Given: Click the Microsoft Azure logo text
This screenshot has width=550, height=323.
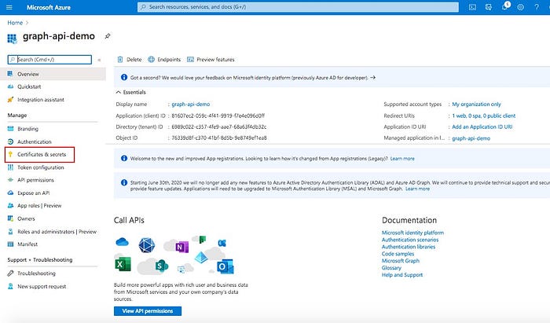Looking at the screenshot, I should tap(49, 7).
